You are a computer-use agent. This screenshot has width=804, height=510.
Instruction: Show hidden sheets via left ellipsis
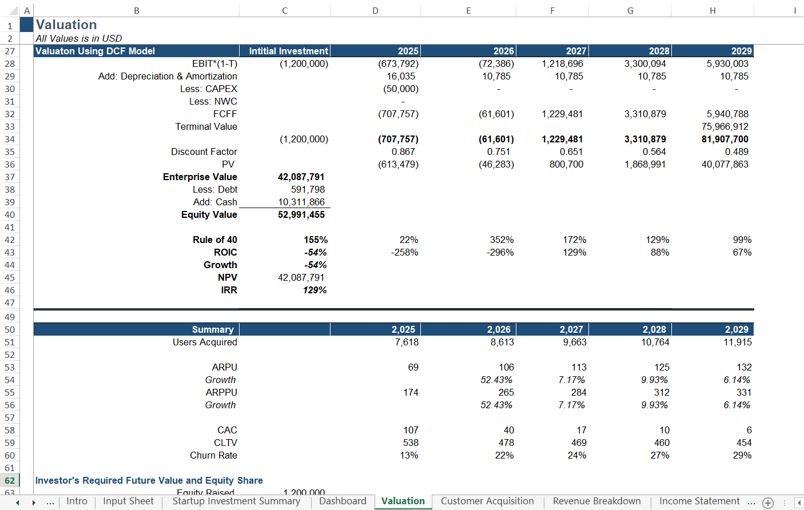(50, 502)
